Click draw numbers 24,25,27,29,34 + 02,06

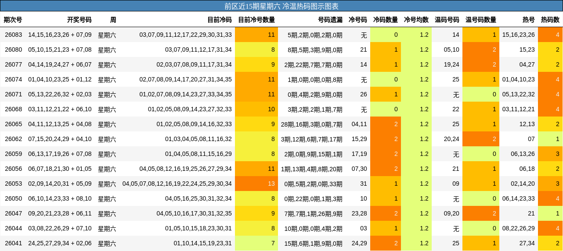[60, 243]
